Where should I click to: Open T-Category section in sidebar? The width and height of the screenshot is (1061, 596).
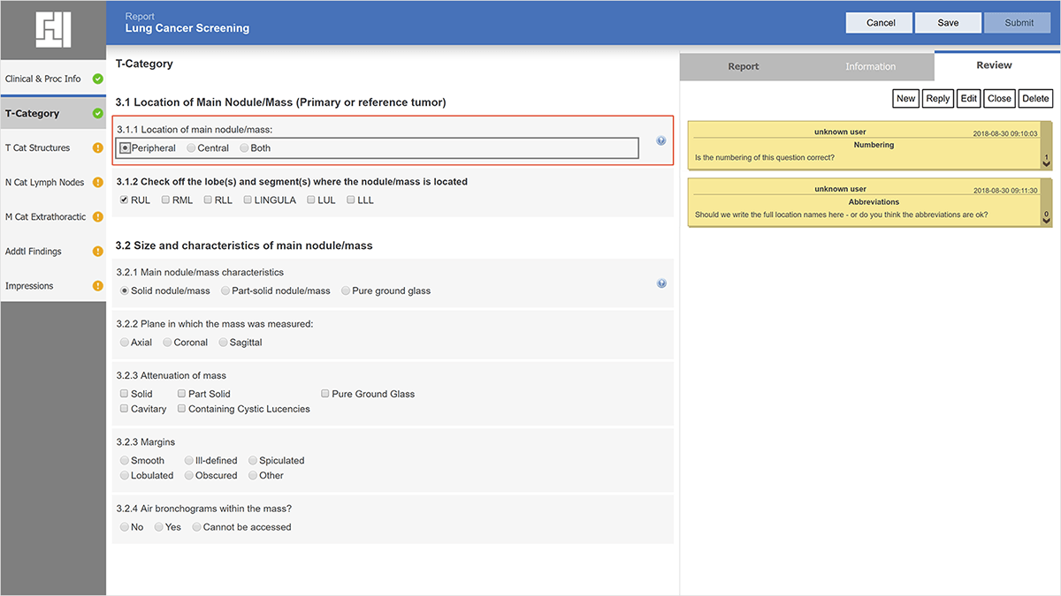pyautogui.click(x=53, y=113)
